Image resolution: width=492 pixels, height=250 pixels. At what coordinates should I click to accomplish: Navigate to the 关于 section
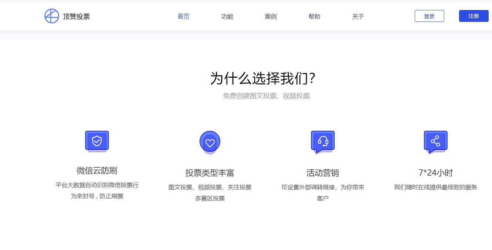coord(358,16)
